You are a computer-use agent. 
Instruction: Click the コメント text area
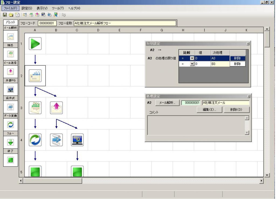click(196, 125)
